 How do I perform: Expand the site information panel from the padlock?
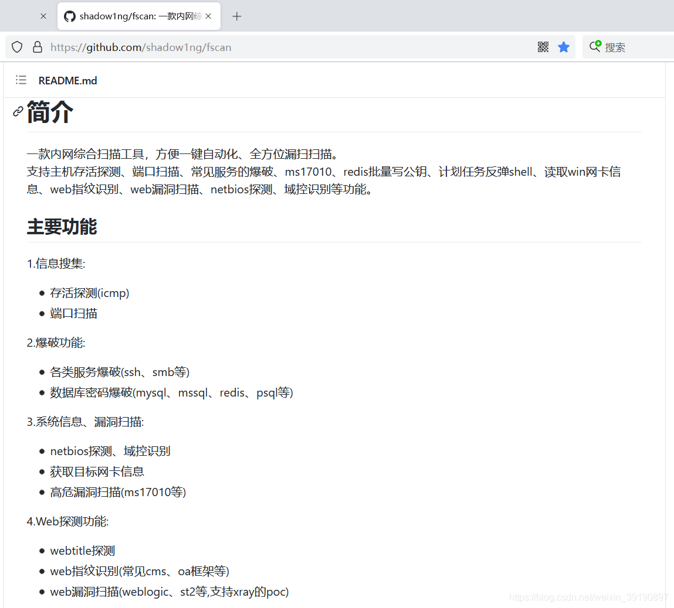point(37,47)
